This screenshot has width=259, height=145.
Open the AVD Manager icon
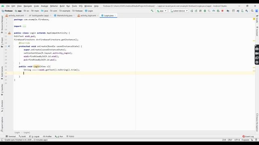242,11
